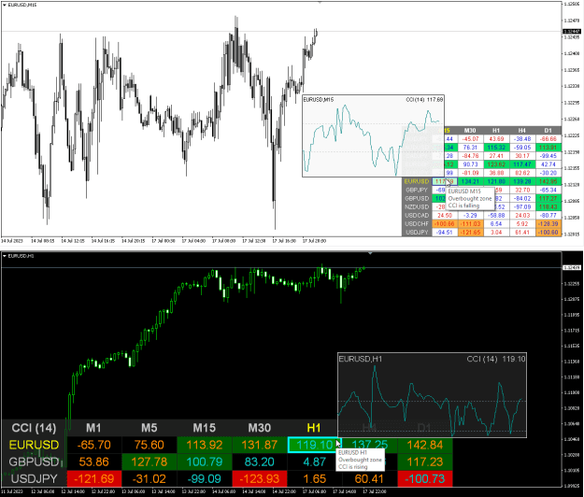584x497 pixels.
Task: Click the 83.20 GBPUSD M30 cell
Action: [x=260, y=461]
